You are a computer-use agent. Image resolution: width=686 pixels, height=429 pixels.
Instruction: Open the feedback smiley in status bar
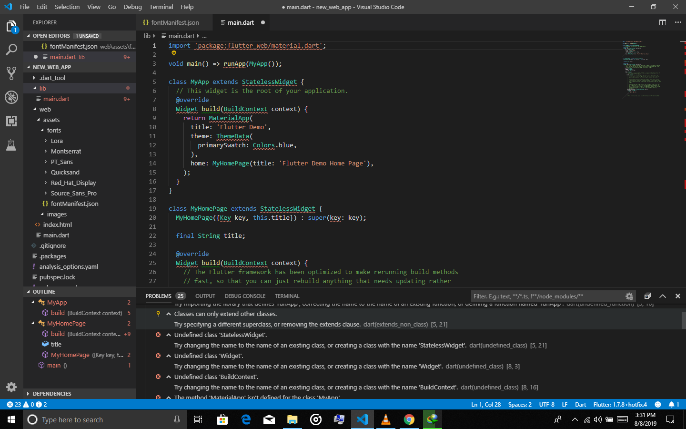click(658, 404)
